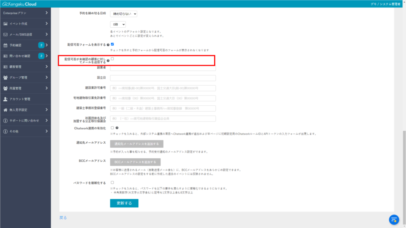Screen dimensions: 406x228
Task: Open the 締め切らない dropdown
Action: (124, 14)
